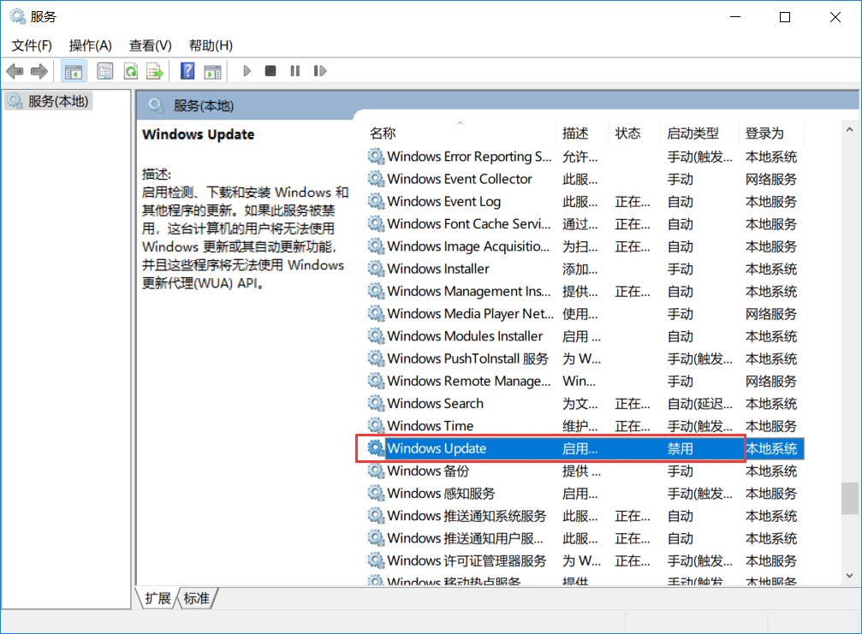Select the Windows Error Reporting service row

(x=585, y=157)
